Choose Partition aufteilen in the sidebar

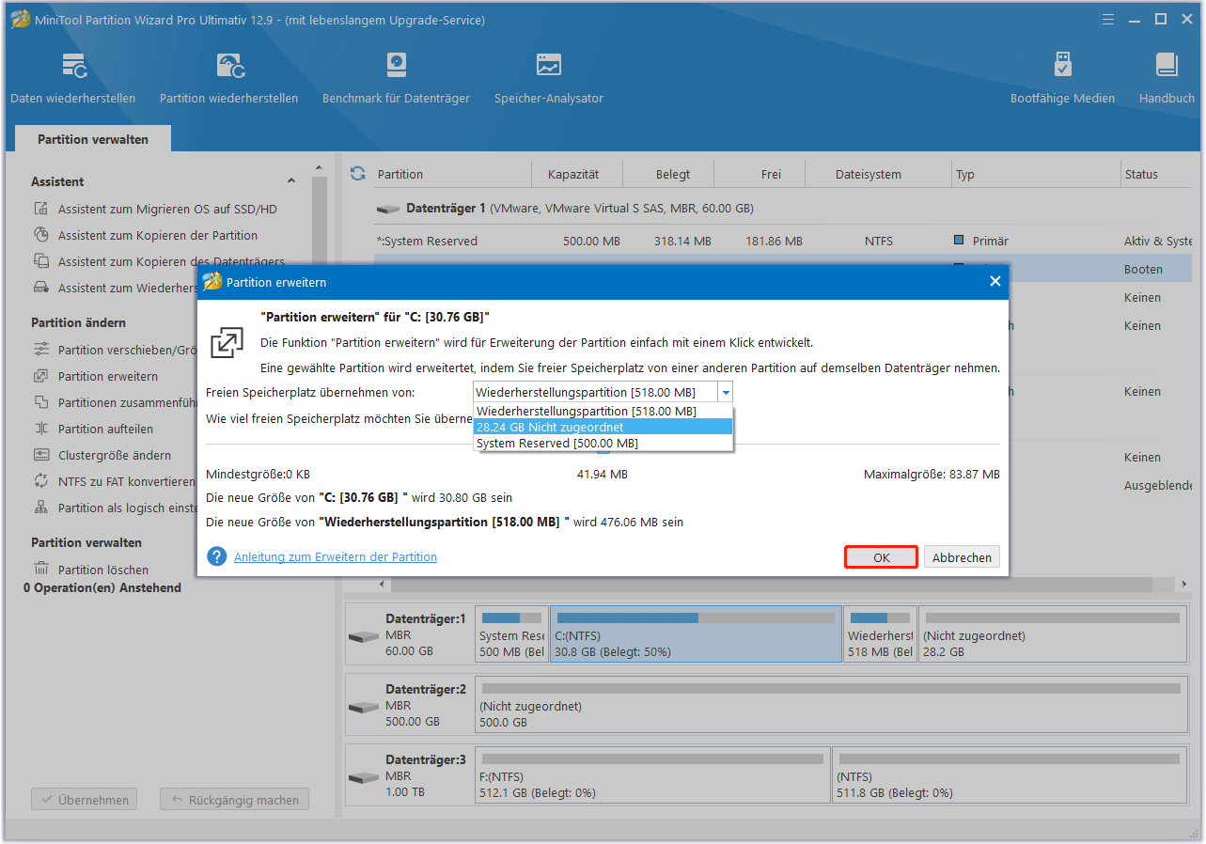[x=94, y=429]
